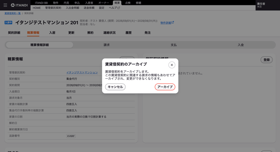Click 当月の実際の日数で日割計算する value

pyautogui.click(x=87, y=117)
